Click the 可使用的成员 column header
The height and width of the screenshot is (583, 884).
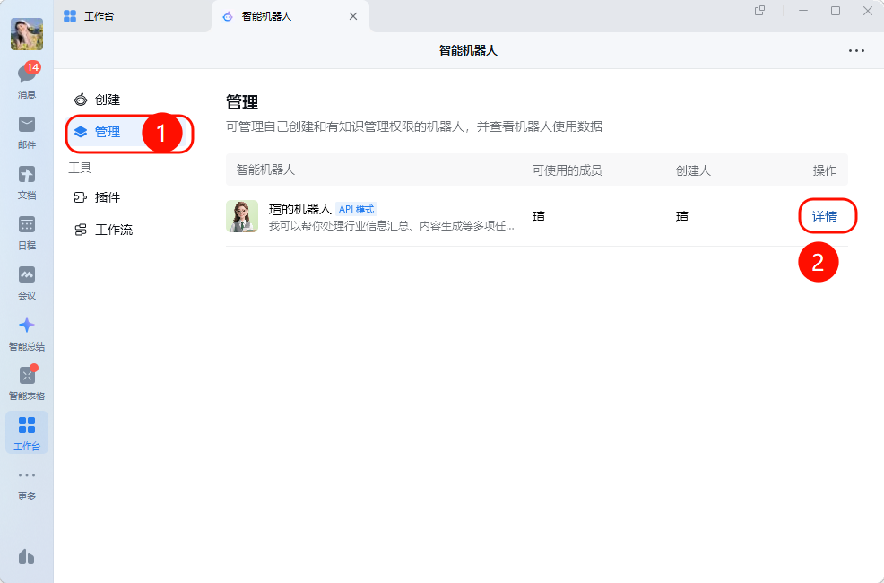568,170
